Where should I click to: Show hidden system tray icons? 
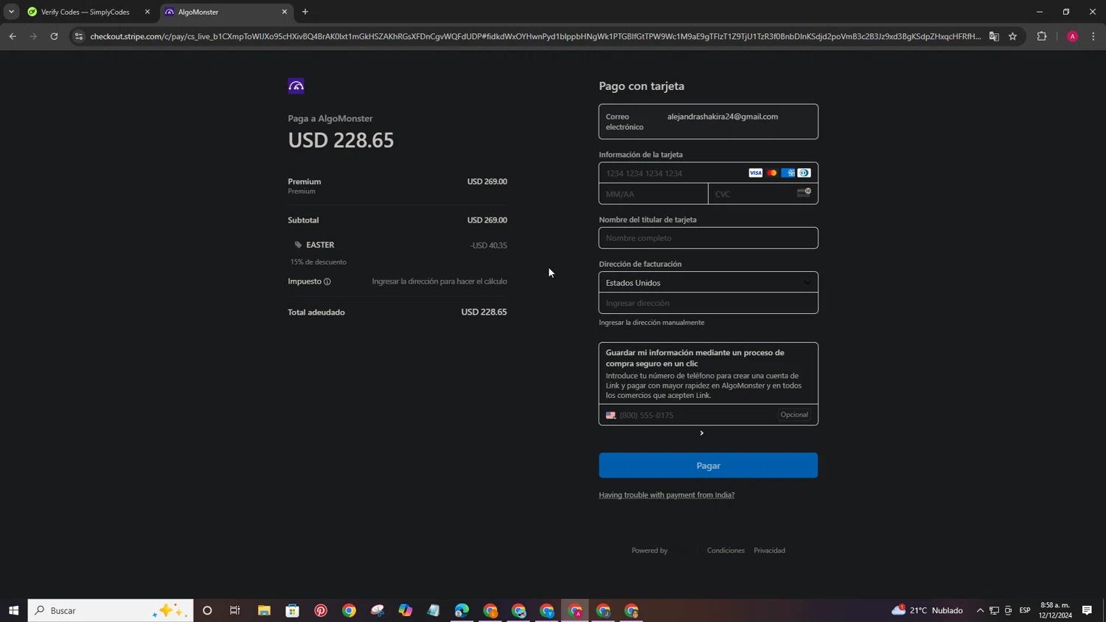pos(980,610)
